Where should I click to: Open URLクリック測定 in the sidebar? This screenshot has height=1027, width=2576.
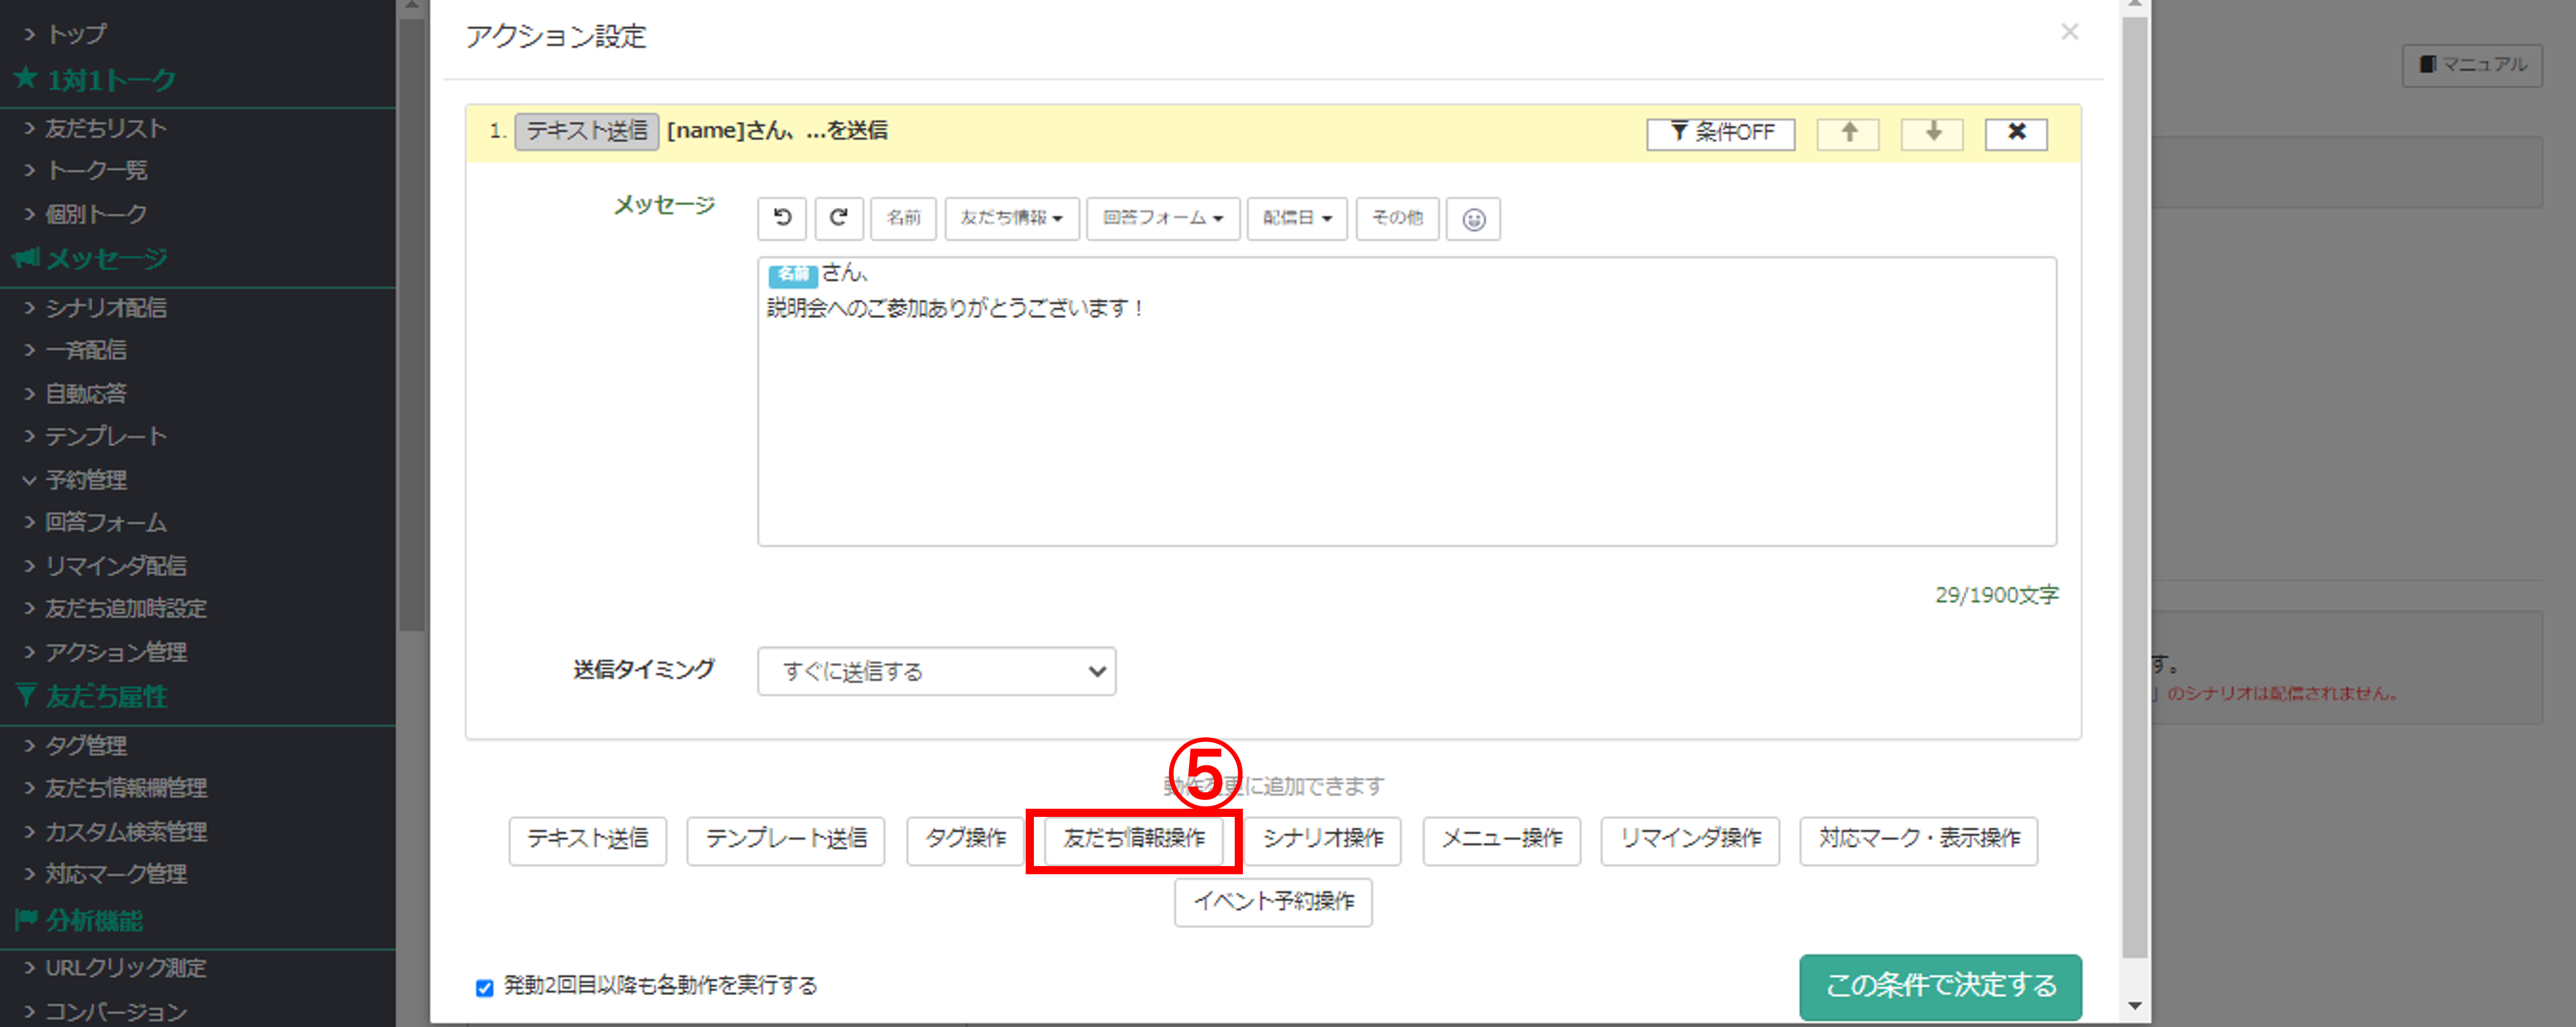[x=126, y=968]
